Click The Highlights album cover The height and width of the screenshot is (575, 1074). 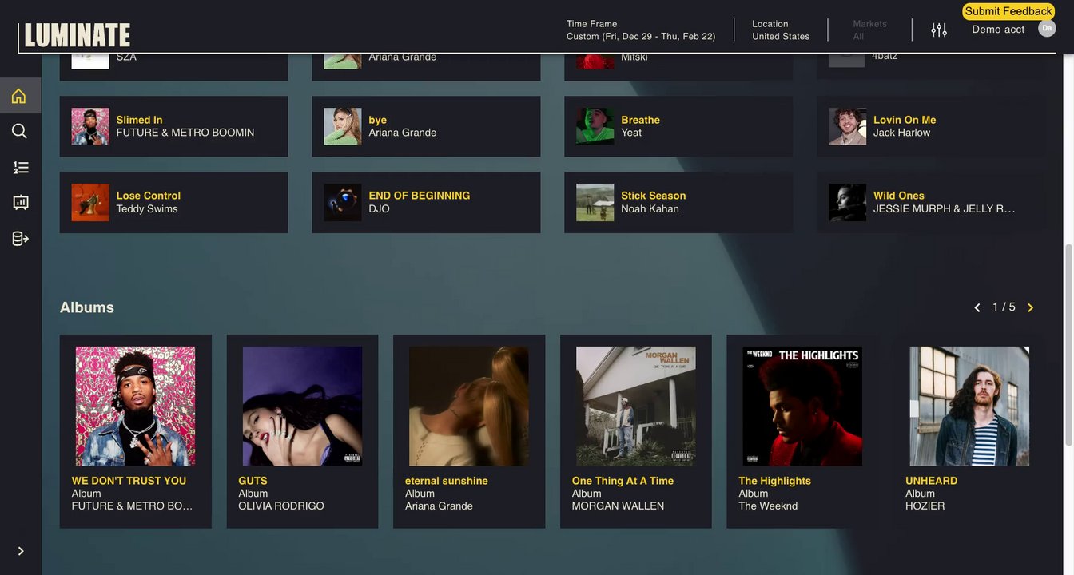tap(802, 406)
